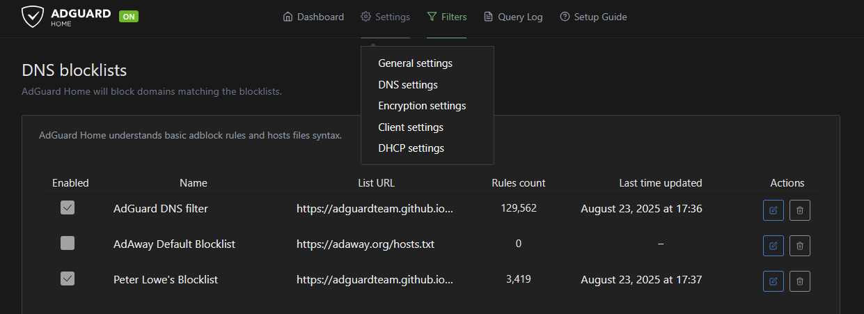This screenshot has width=864, height=314.
Task: Click the green ON status badge
Action: tap(129, 16)
